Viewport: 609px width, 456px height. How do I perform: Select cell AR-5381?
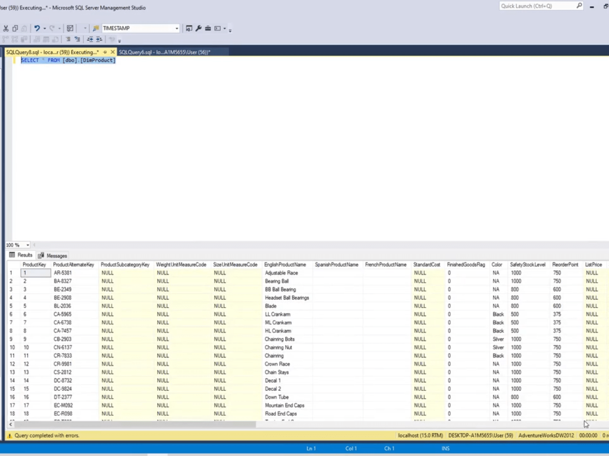[75, 273]
